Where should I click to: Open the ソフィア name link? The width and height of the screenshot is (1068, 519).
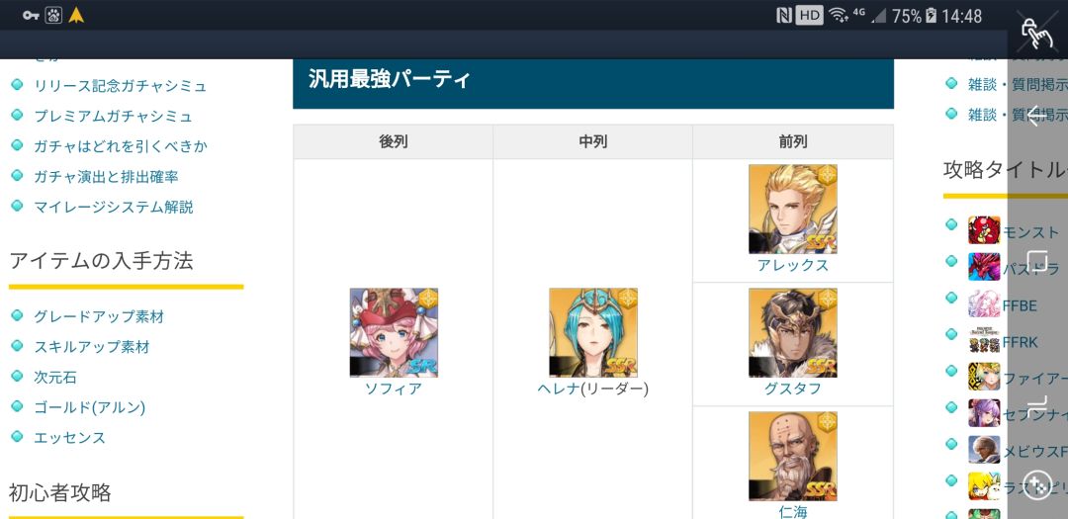(394, 389)
